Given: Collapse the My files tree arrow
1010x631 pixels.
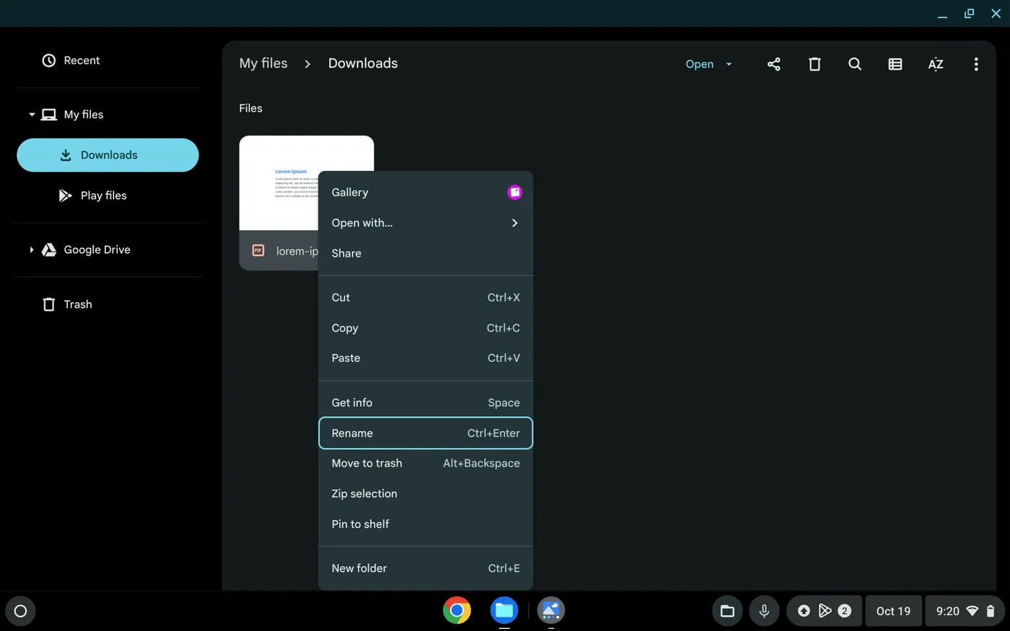Looking at the screenshot, I should [x=32, y=115].
